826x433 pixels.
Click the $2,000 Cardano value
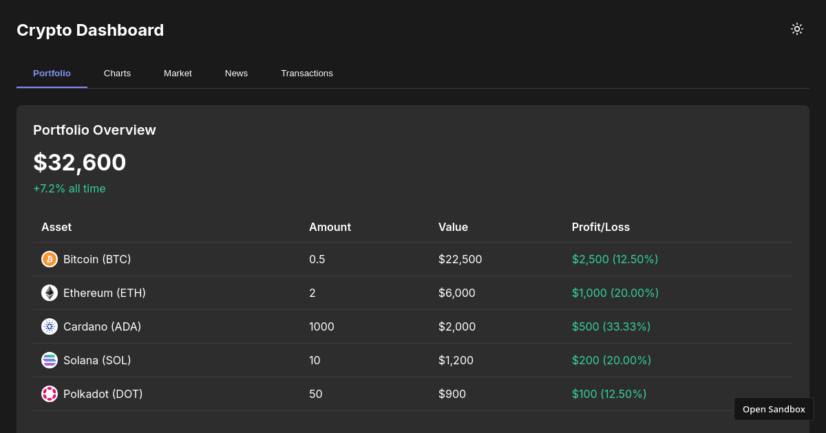(457, 326)
